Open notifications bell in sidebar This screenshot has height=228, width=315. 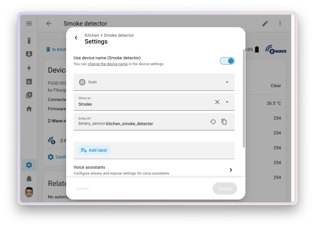tap(29, 179)
